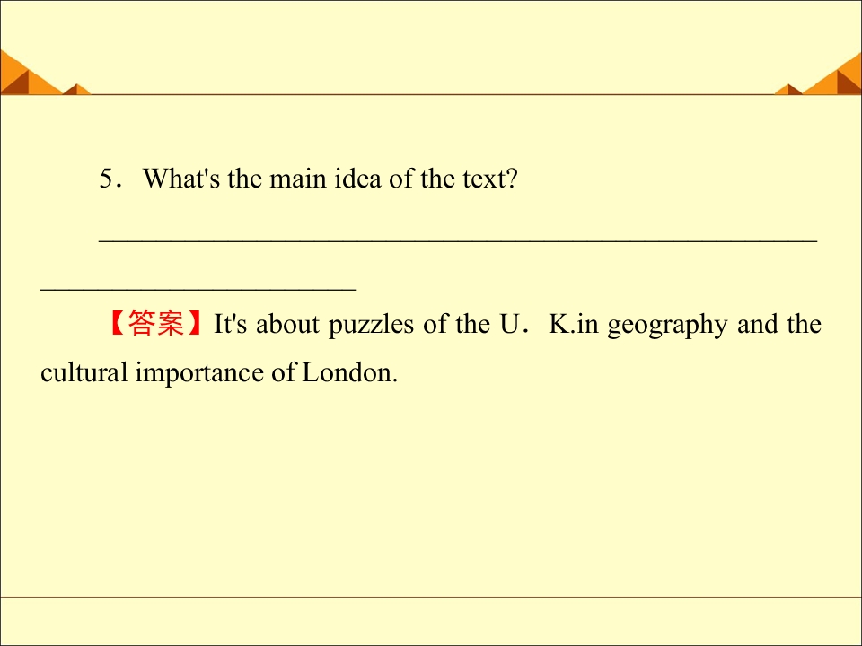Click the word "puzzles" in the answer

click(371, 326)
